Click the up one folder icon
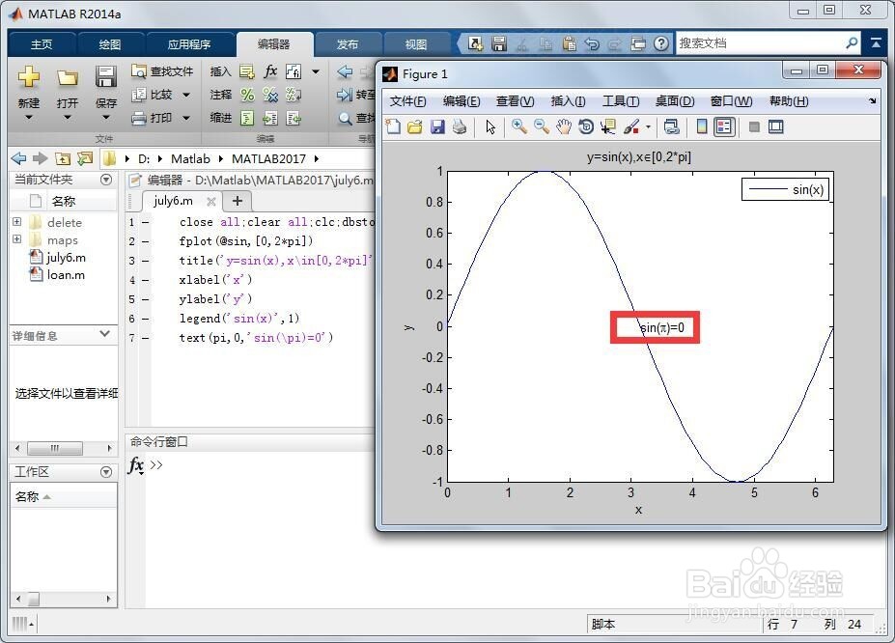Viewport: 895px width, 643px height. click(63, 158)
